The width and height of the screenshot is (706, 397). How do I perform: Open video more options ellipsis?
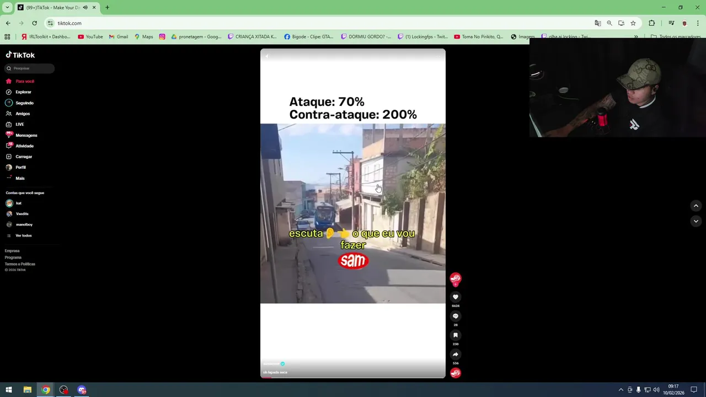438,56
